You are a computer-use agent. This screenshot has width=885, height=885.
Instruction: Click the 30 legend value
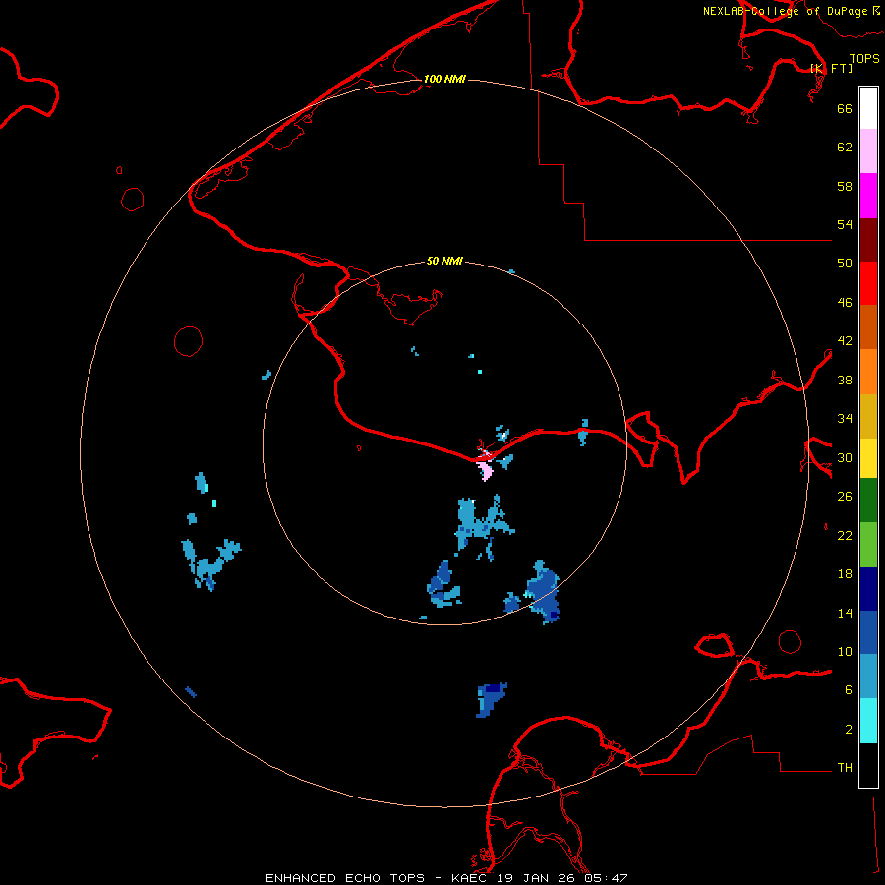coord(845,457)
